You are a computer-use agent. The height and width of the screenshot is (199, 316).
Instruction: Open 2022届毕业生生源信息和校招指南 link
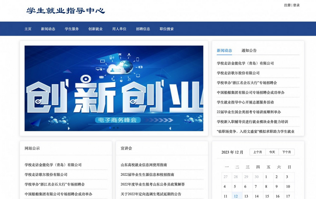tap(147, 175)
